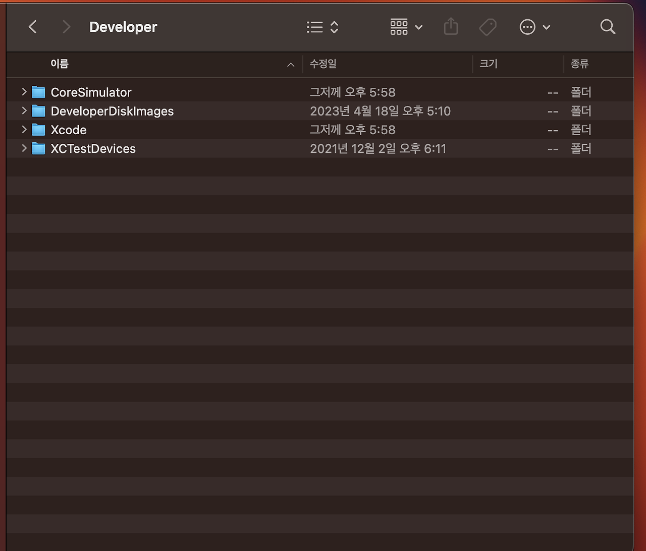Click the Xcode folder icon
Viewport: 646px width, 551px height.
[38, 130]
